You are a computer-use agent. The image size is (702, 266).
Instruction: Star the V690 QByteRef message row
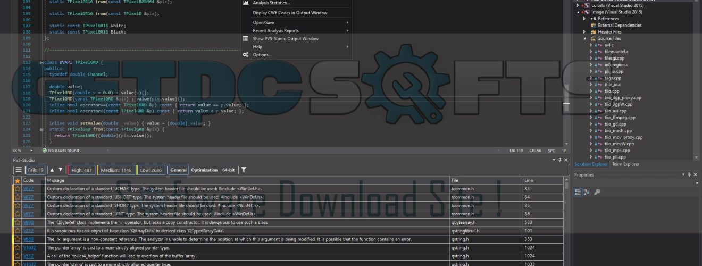pos(17,222)
